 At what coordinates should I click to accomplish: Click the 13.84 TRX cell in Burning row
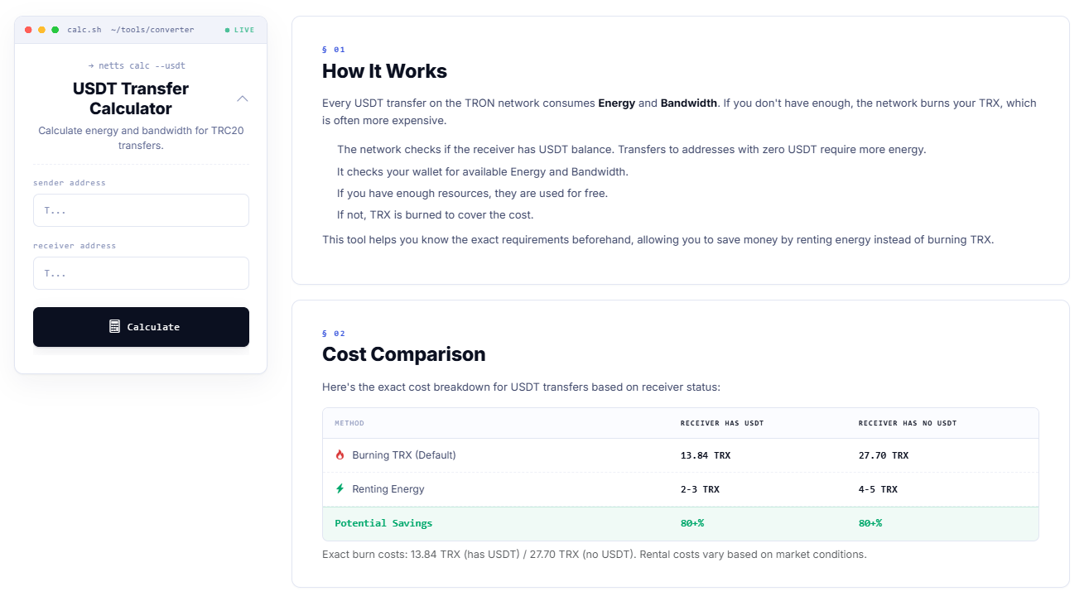705,455
